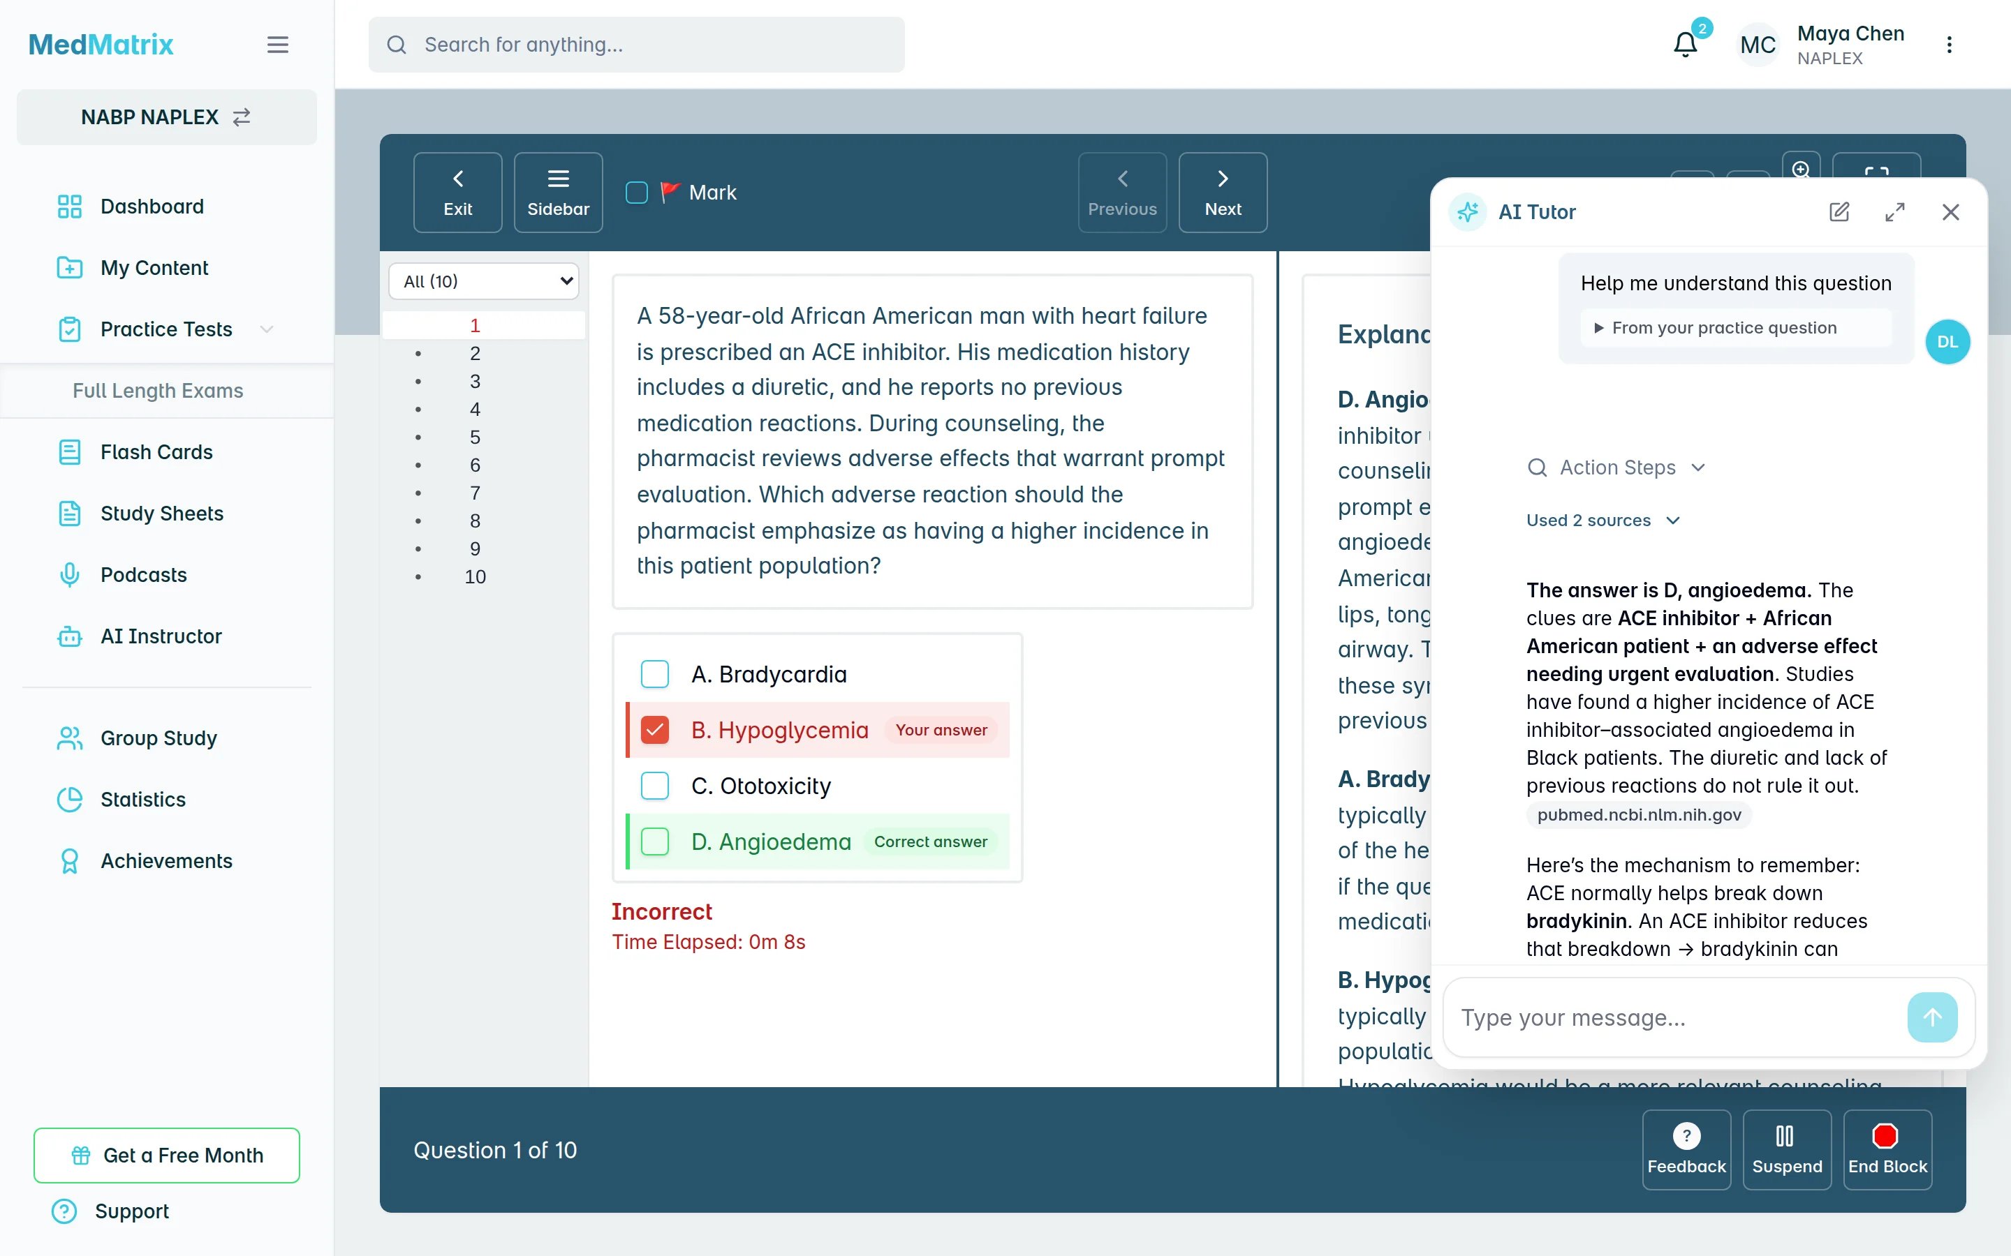Close the AI Tutor panel
2011x1256 pixels.
point(1950,212)
